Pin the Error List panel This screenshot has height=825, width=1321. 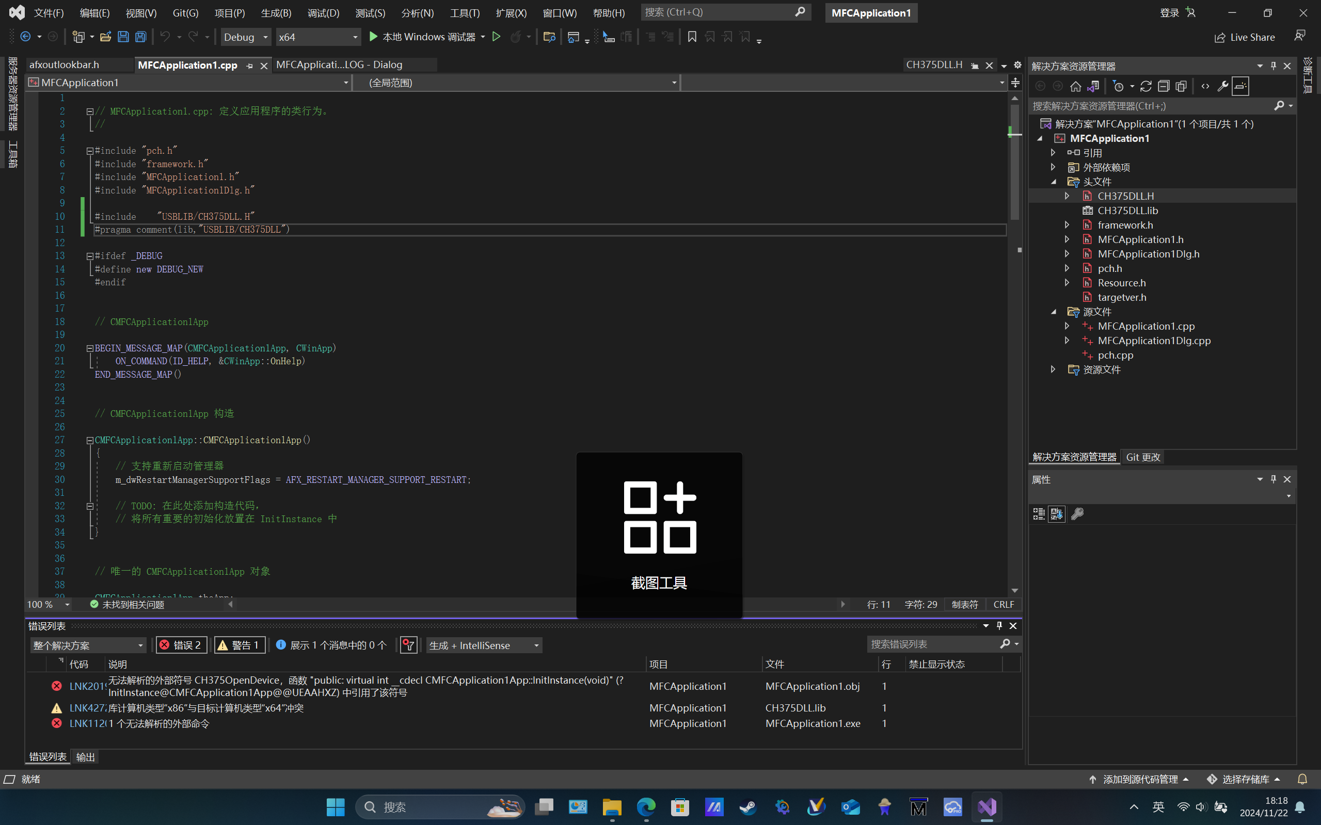999,625
